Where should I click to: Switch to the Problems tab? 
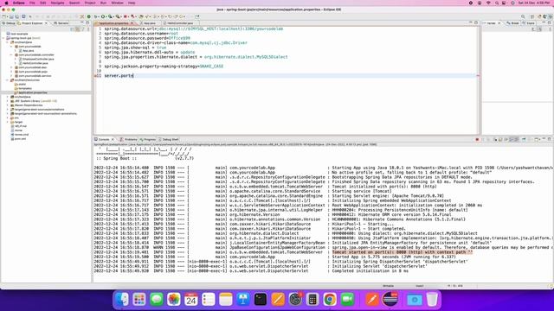click(x=129, y=140)
